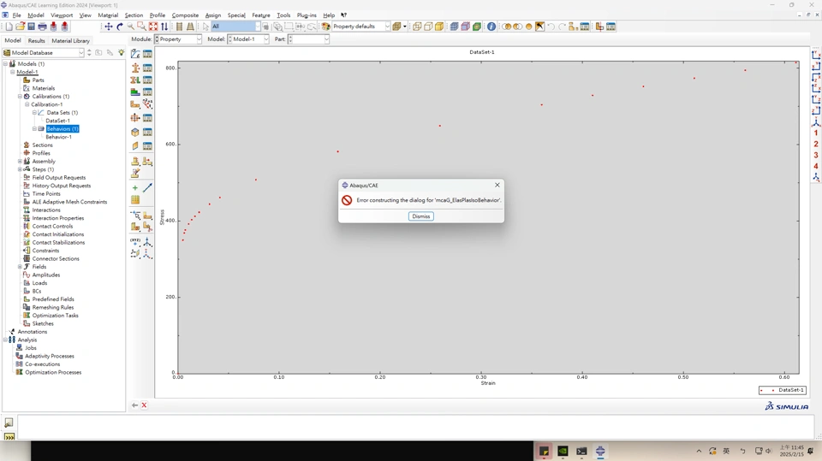The image size is (822, 461).
Task: Click the Print icon in toolbar
Action: (x=42, y=27)
